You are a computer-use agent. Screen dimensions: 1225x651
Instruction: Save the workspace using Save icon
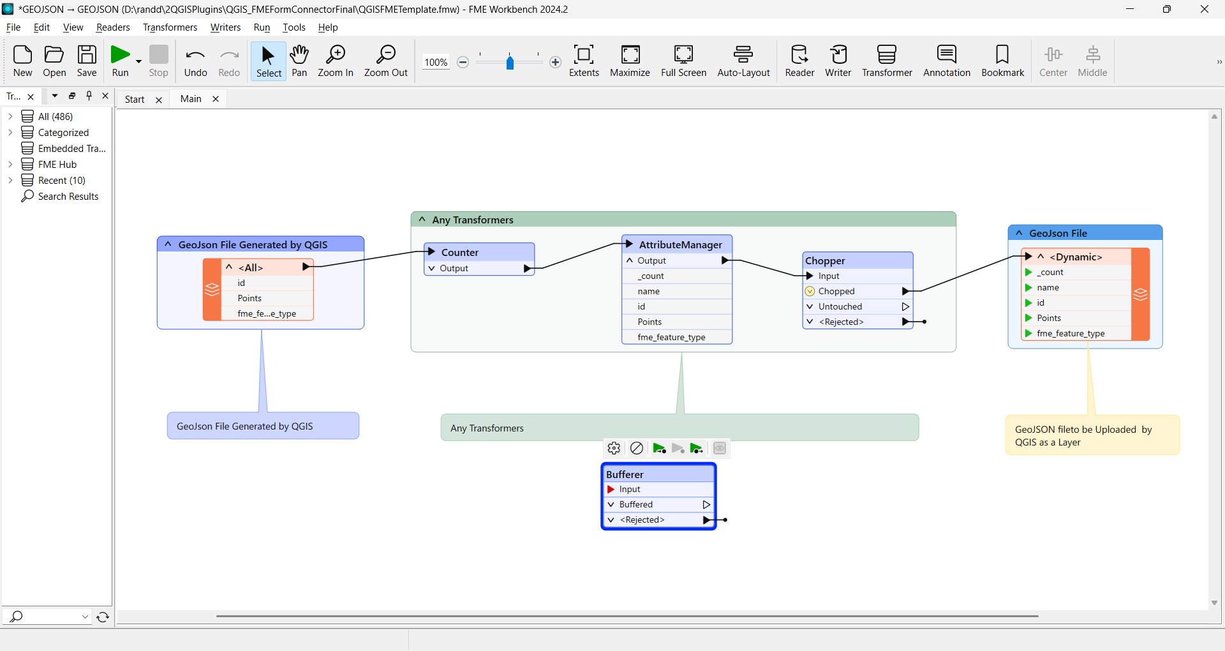(87, 61)
